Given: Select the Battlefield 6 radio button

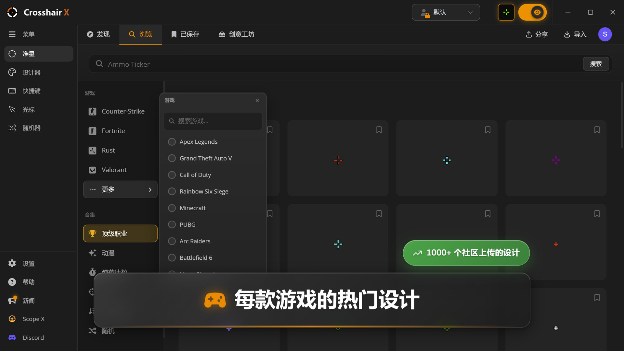Looking at the screenshot, I should click(172, 258).
